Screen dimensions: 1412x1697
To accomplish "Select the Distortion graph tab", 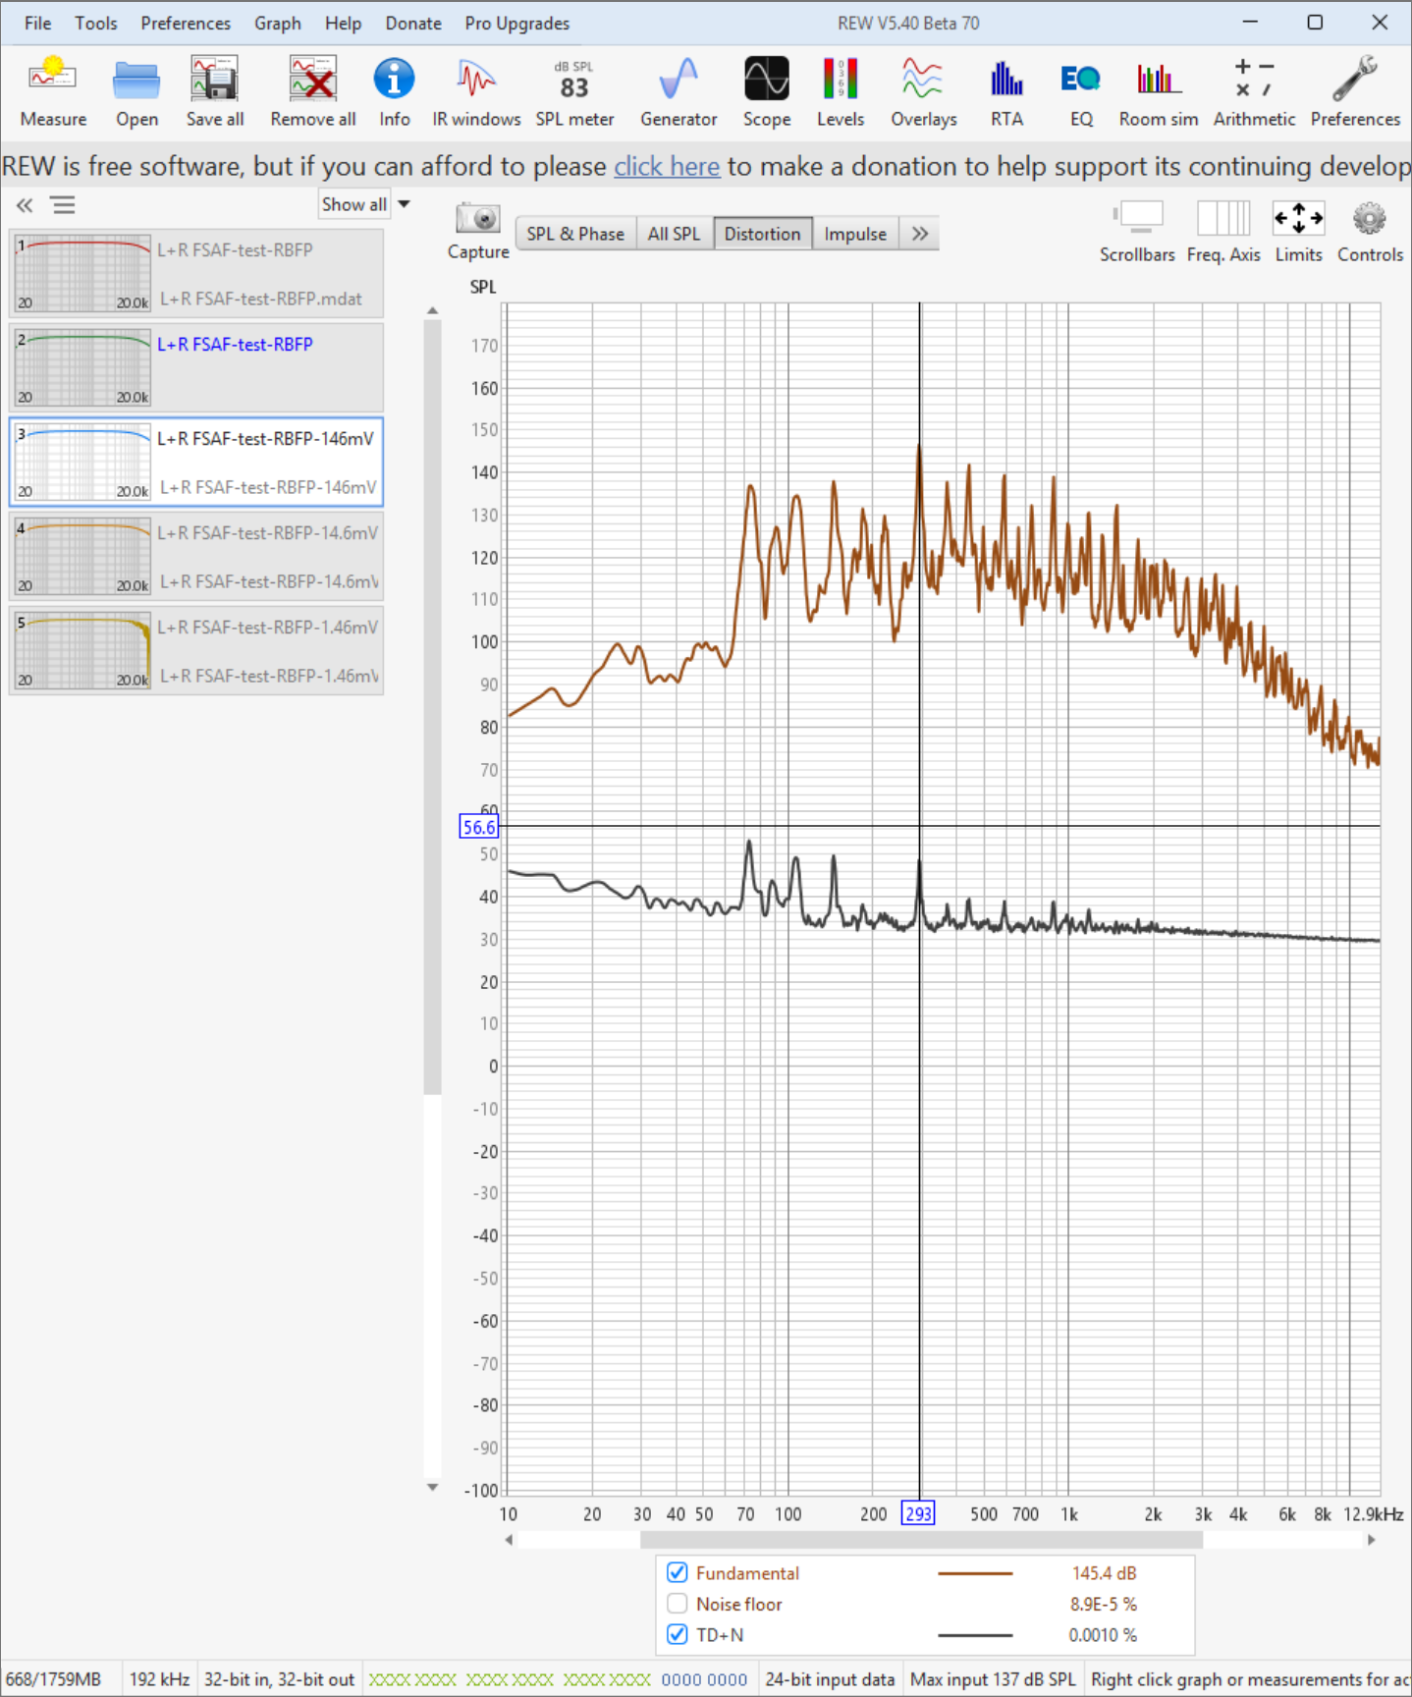I will coord(762,234).
